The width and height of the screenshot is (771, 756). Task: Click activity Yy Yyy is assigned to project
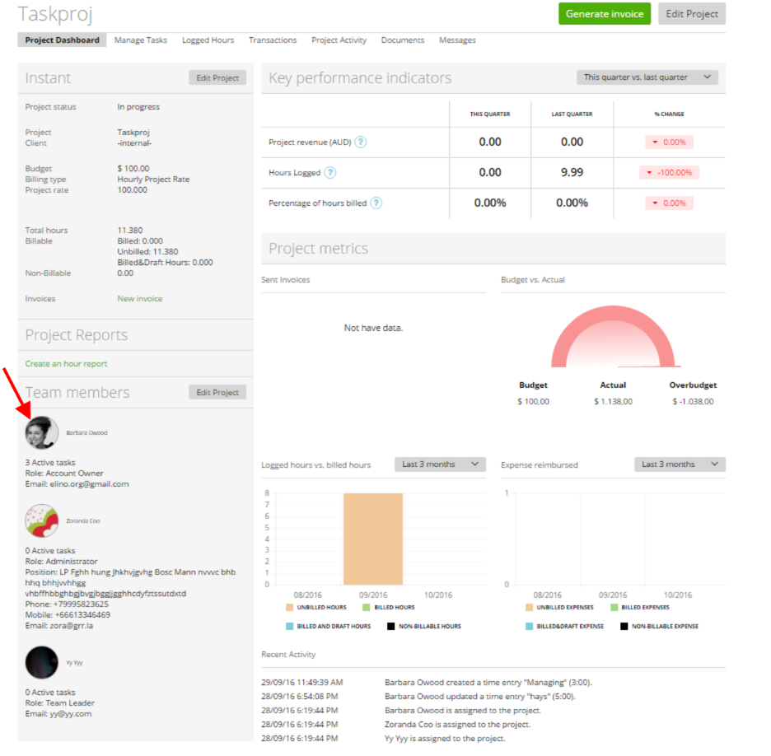point(445,739)
